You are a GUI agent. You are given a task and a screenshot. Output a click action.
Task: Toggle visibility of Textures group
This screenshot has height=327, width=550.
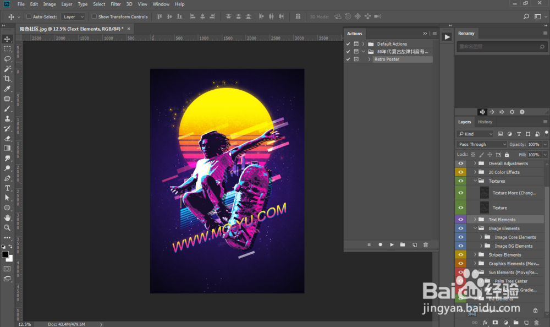[460, 181]
